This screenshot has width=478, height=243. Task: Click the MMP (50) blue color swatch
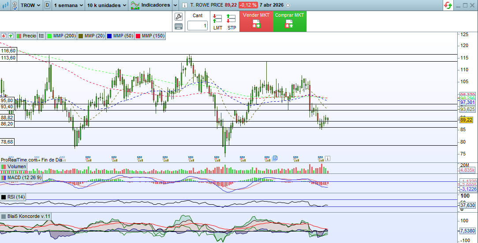(109, 36)
